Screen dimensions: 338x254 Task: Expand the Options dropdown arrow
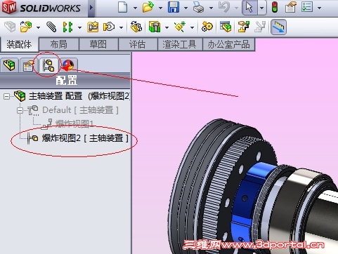point(319,8)
